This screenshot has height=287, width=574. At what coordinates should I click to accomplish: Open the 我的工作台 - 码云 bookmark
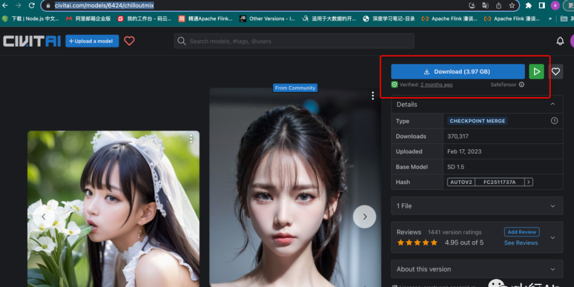coord(145,19)
